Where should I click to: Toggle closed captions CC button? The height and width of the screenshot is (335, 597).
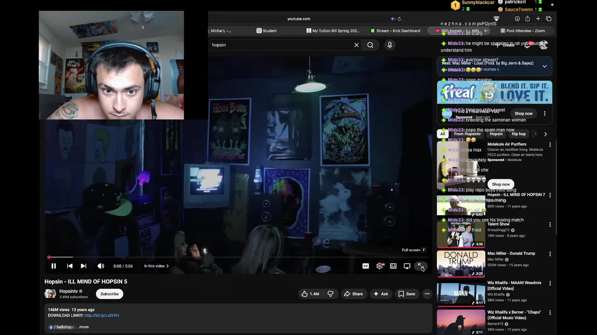366,266
